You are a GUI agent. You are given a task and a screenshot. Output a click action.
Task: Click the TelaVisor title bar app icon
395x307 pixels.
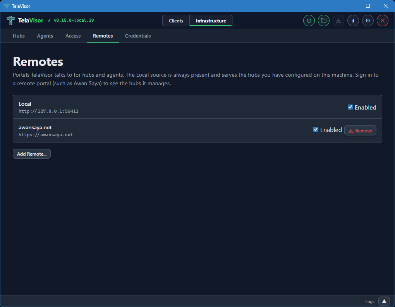pos(6,6)
